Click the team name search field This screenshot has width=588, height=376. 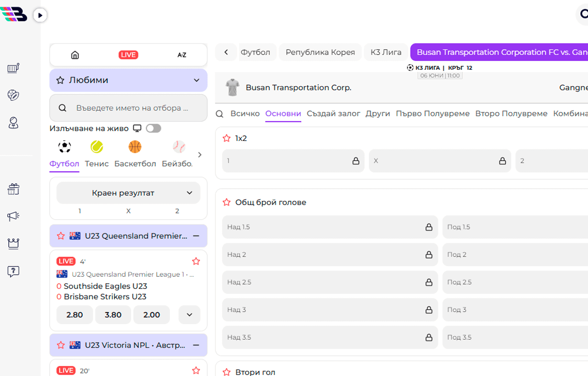129,108
